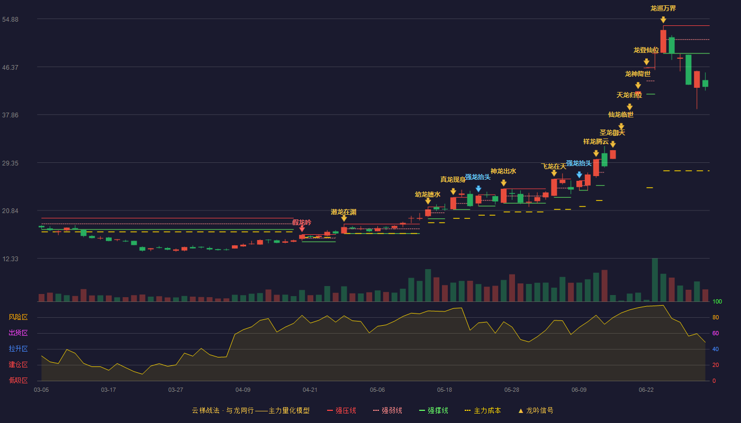741x423 pixels.
Task: Click the green 100 indicator axis value
Action: [x=717, y=301]
